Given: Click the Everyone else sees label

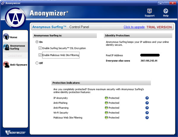Looking at the screenshot, I should coord(118,61).
